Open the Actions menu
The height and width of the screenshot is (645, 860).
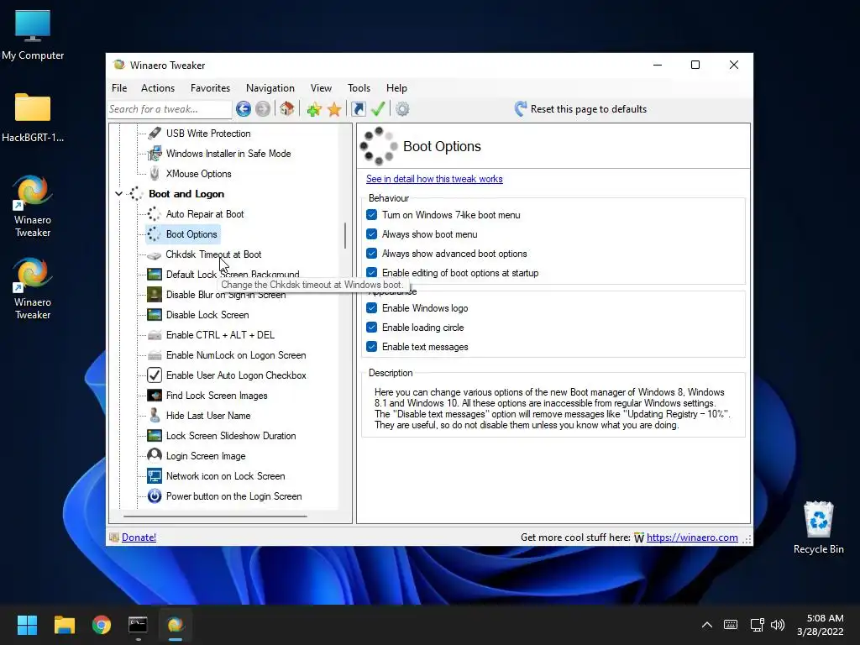point(158,87)
